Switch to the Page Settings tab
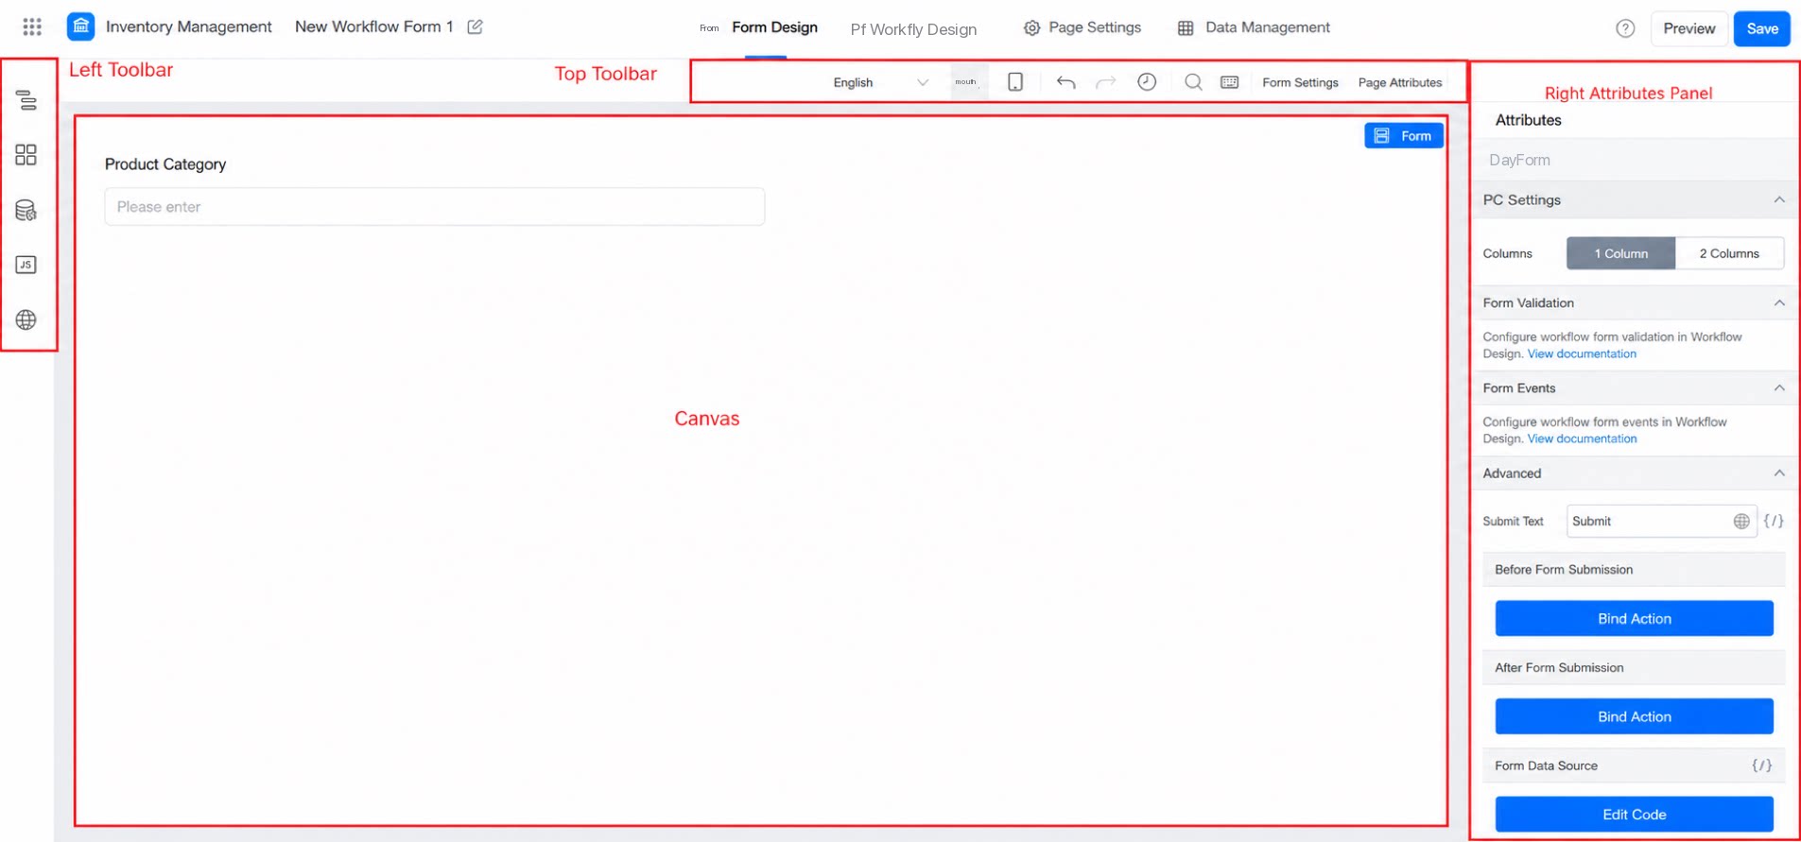 (1082, 27)
